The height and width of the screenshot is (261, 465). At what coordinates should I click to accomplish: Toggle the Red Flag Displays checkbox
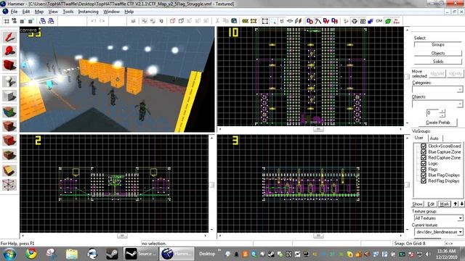coord(424,181)
